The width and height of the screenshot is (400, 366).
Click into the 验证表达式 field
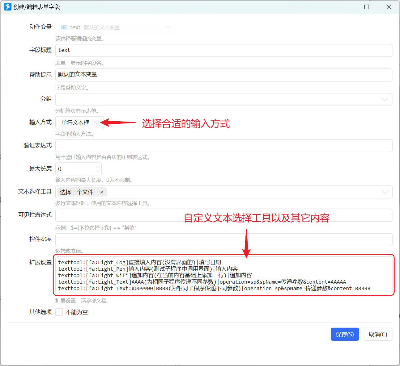click(224, 146)
